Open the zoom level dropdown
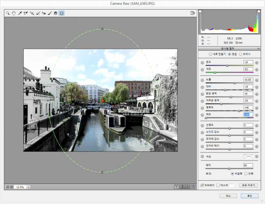Viewport: 265px width, 204px height. (x=28, y=187)
